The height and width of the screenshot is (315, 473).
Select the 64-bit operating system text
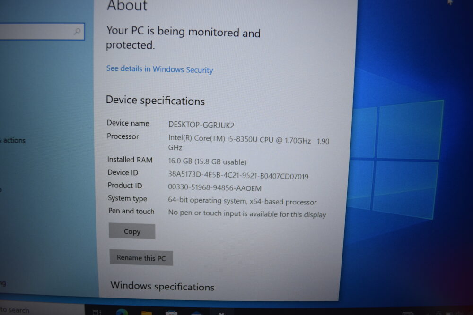(x=242, y=201)
